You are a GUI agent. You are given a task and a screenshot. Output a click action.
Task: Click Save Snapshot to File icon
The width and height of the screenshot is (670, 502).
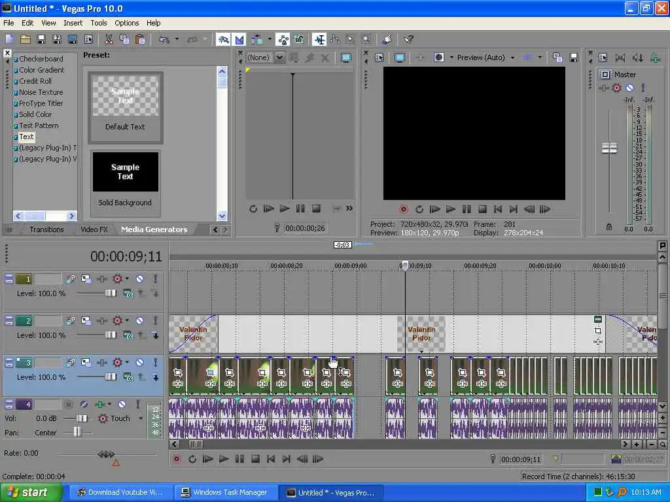point(574,58)
